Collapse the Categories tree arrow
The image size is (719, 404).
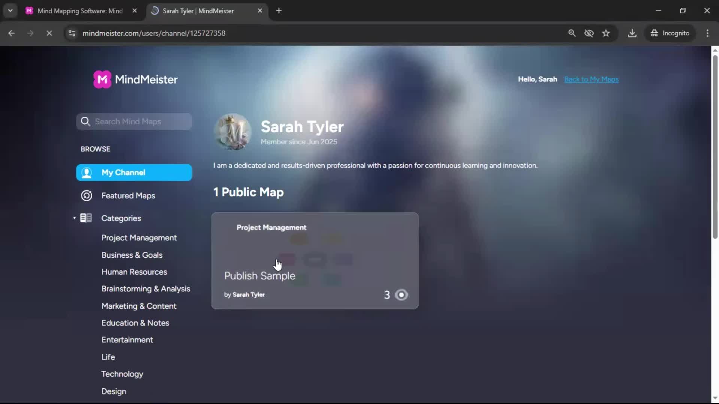(x=74, y=218)
